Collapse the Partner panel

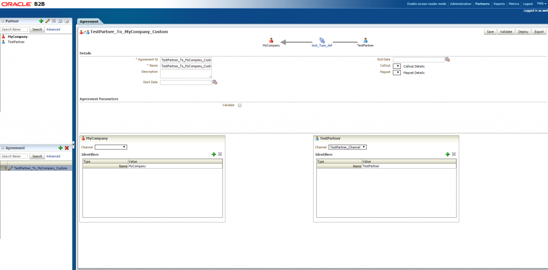click(x=3, y=21)
